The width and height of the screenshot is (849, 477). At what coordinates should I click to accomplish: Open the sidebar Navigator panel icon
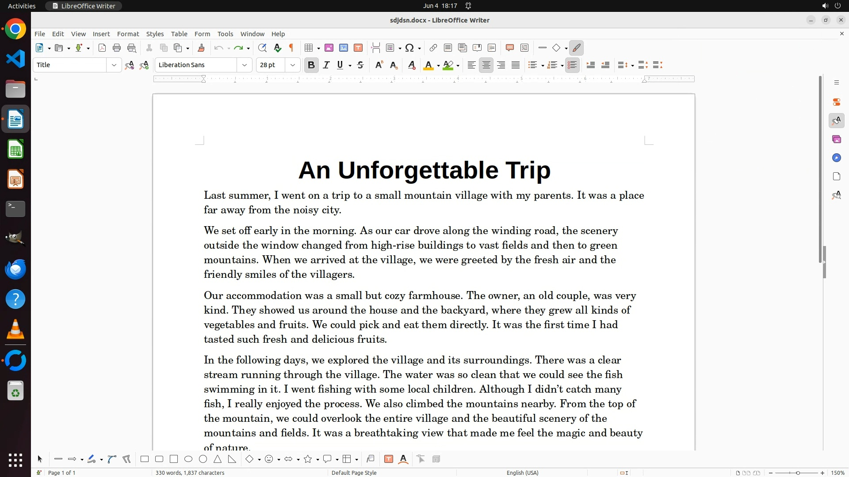pyautogui.click(x=836, y=158)
